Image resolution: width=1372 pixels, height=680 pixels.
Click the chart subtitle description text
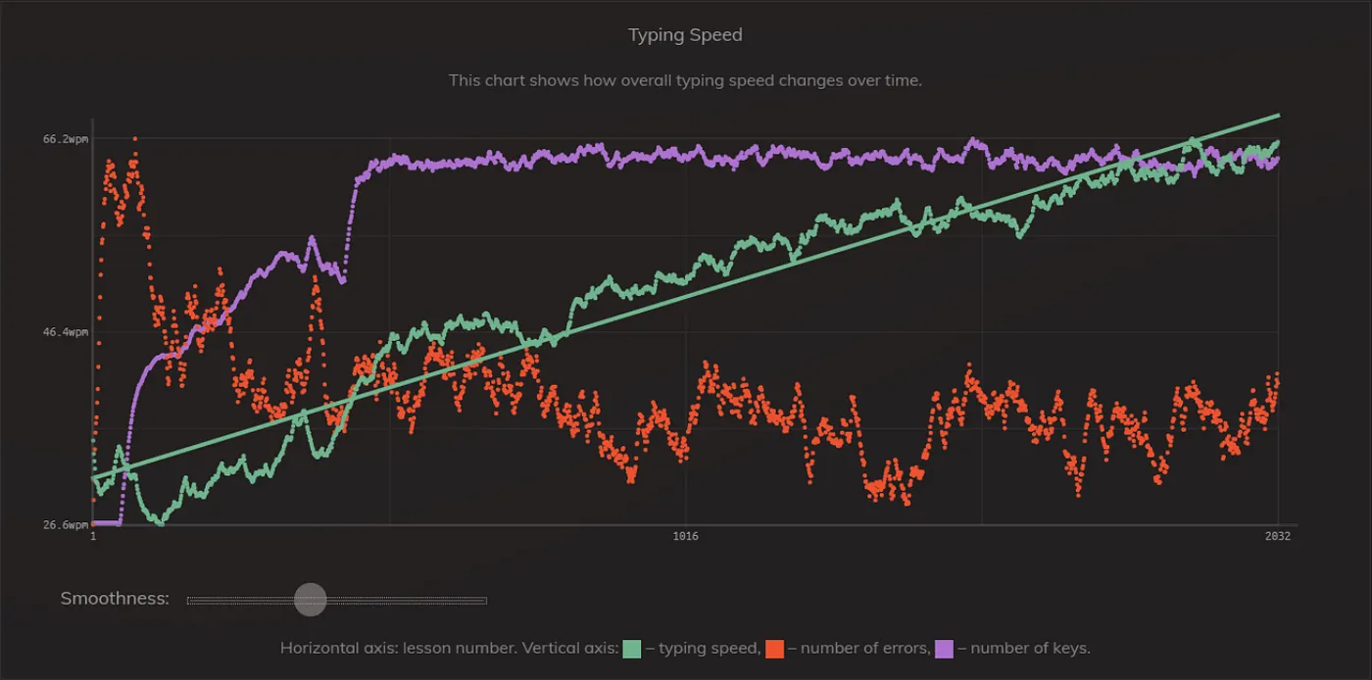[685, 80]
